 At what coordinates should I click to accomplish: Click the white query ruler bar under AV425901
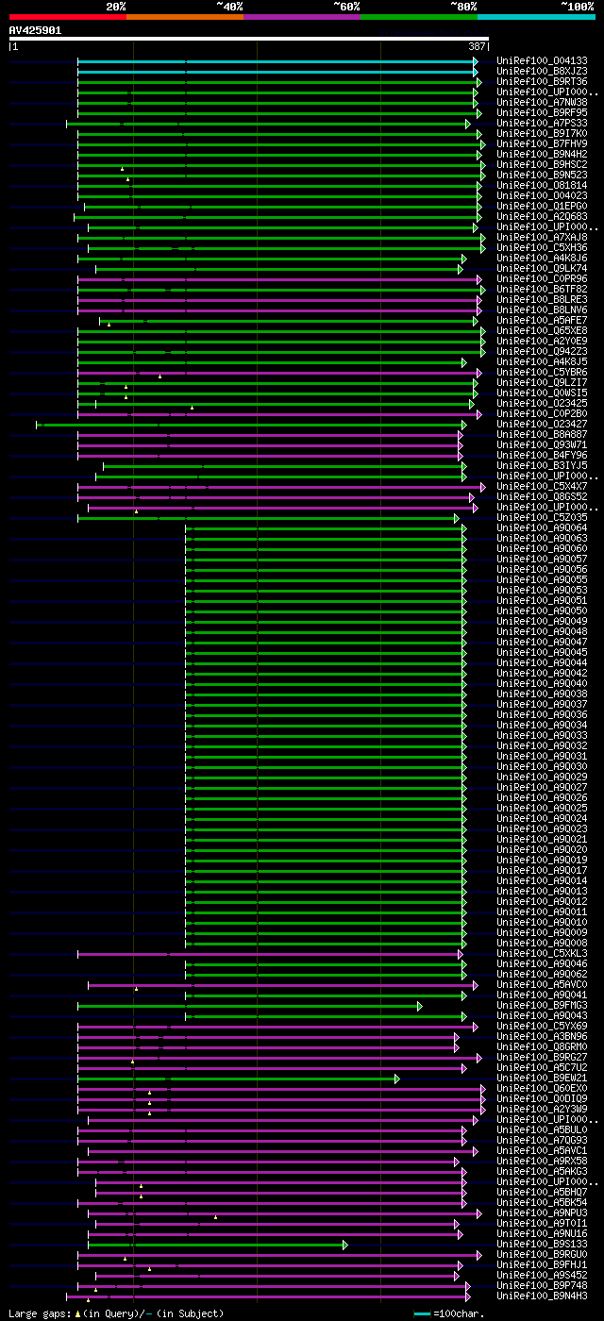pos(249,39)
